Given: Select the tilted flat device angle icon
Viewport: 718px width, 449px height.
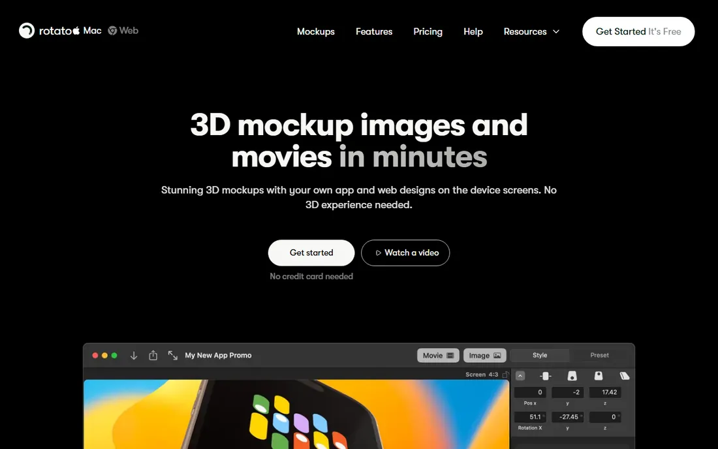Looking at the screenshot, I should click(625, 376).
